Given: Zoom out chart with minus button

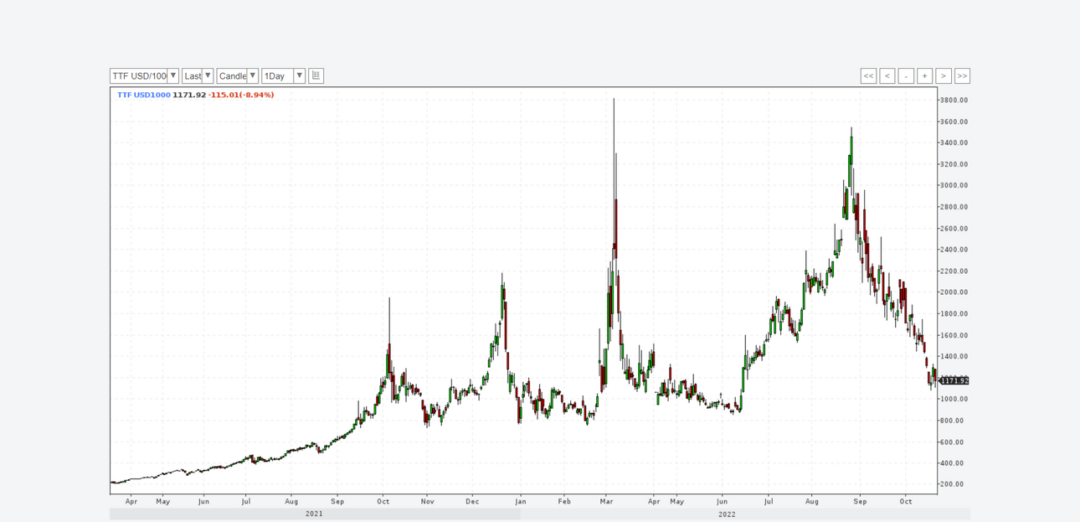Looking at the screenshot, I should point(906,76).
